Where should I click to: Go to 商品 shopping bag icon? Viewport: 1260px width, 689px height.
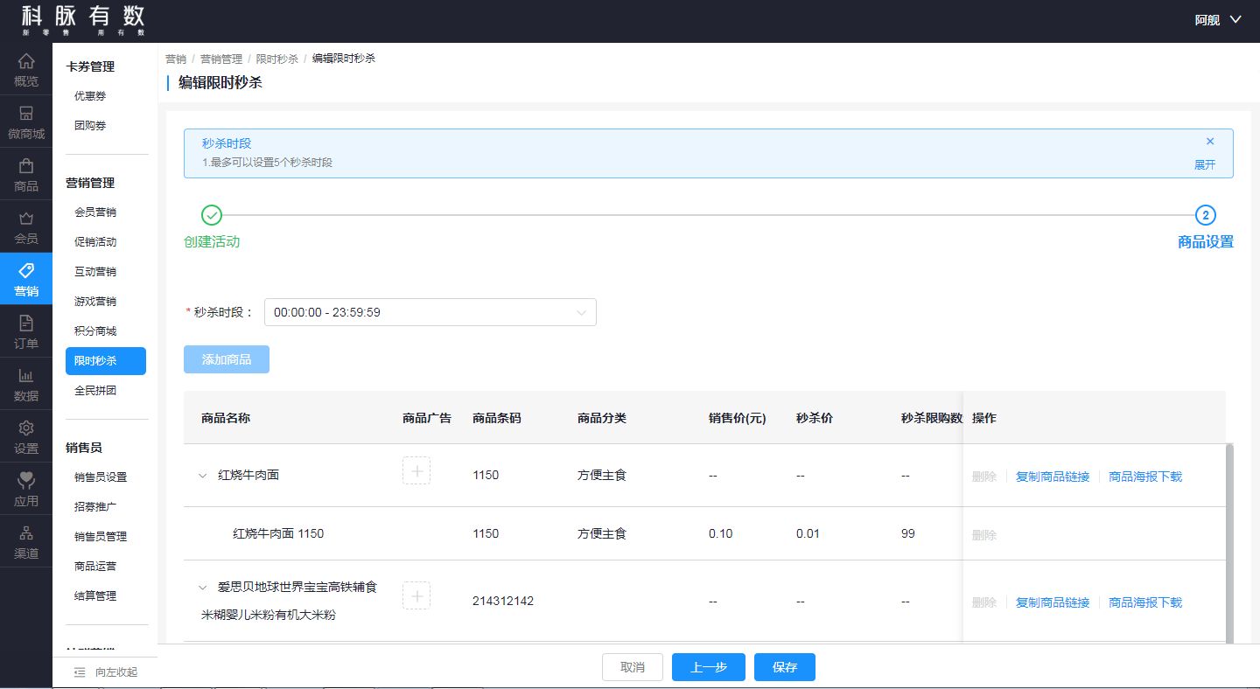[26, 166]
